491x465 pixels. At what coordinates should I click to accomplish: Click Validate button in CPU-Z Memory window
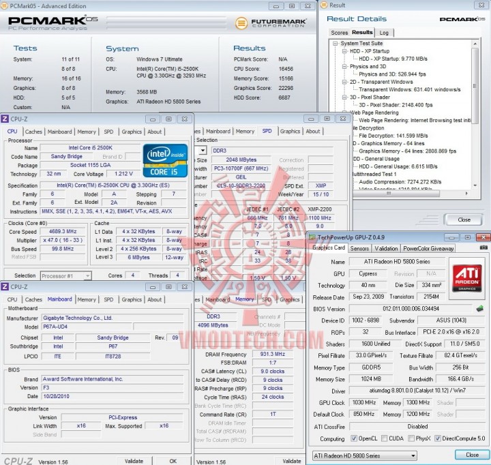[292, 461]
